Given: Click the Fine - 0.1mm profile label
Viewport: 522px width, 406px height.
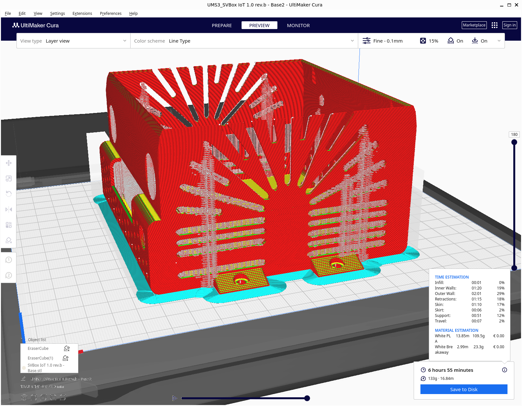Looking at the screenshot, I should [x=388, y=41].
